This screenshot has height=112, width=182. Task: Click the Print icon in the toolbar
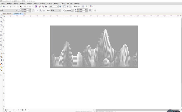pyautogui.click(x=11, y=7)
